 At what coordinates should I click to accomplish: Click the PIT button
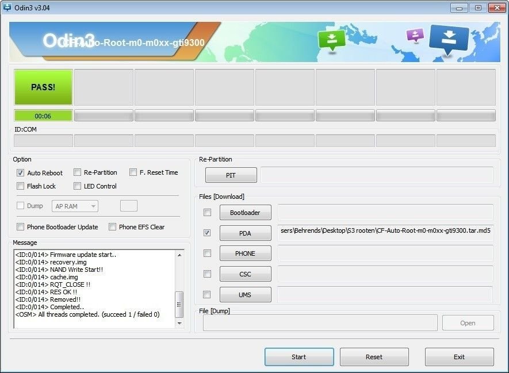tap(231, 175)
